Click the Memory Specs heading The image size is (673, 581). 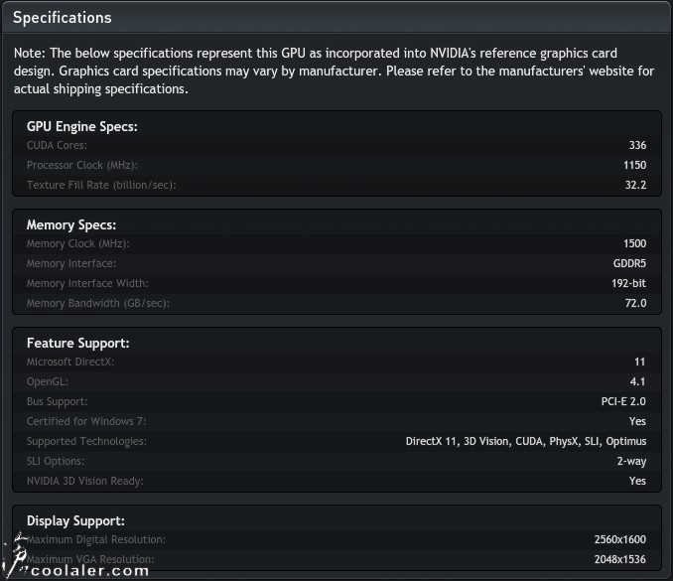[71, 225]
